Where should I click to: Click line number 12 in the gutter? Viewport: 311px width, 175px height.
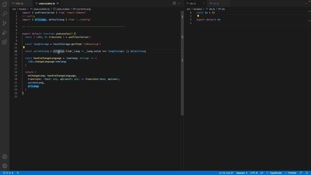click(16, 51)
